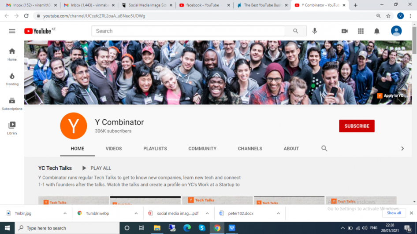Switch to the Channels tab
This screenshot has height=234, width=417.
250,149
